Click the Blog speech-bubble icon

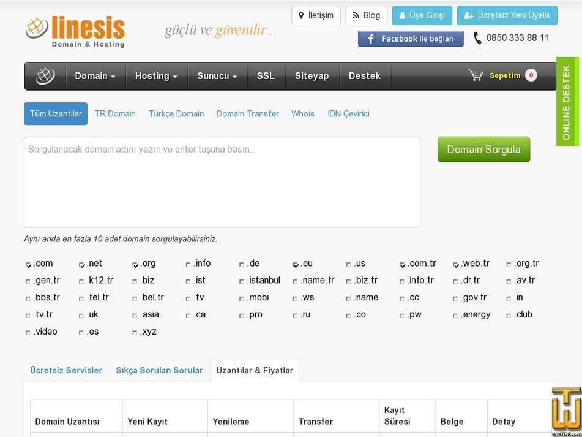pyautogui.click(x=355, y=15)
